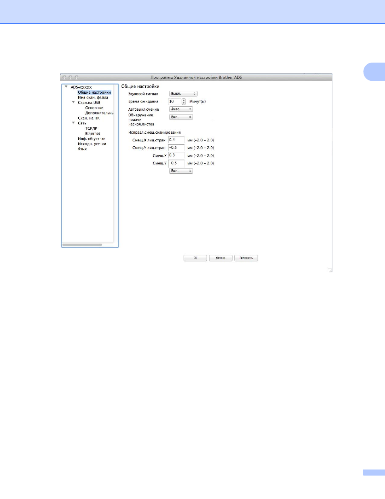Click the Общие настройки panel heading

click(140, 86)
